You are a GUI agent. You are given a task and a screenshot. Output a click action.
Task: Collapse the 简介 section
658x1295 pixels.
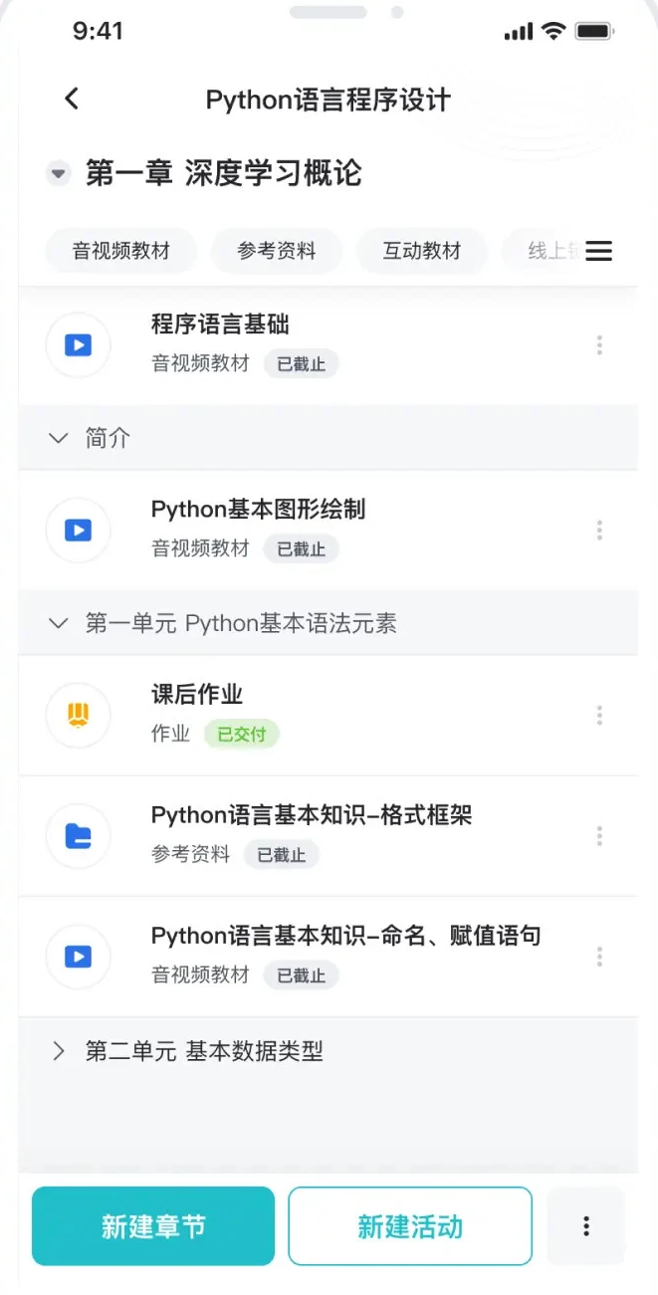pyautogui.click(x=58, y=438)
